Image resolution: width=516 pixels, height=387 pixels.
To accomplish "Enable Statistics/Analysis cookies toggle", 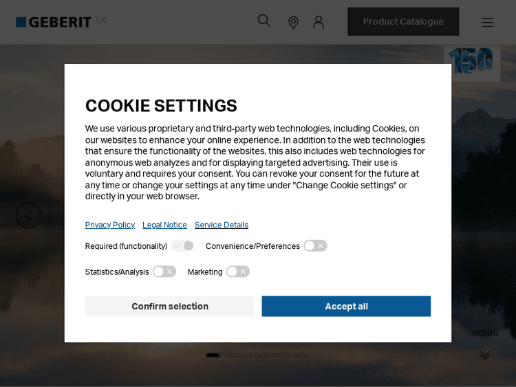I will point(164,272).
